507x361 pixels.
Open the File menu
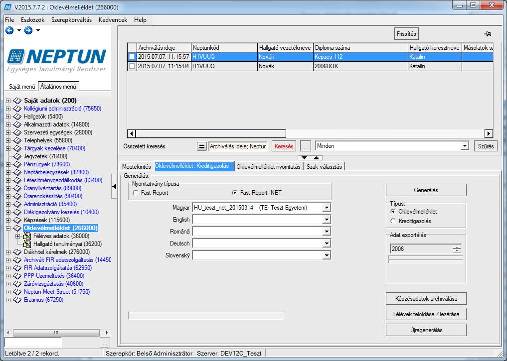pos(9,20)
